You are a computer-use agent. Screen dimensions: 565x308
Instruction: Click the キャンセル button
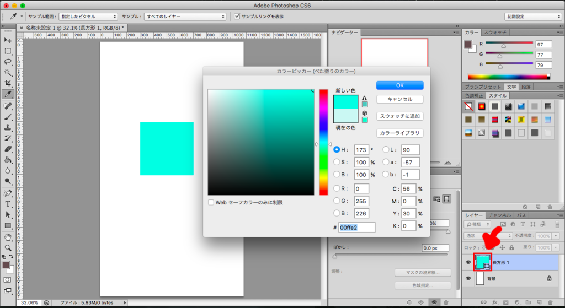coord(400,99)
